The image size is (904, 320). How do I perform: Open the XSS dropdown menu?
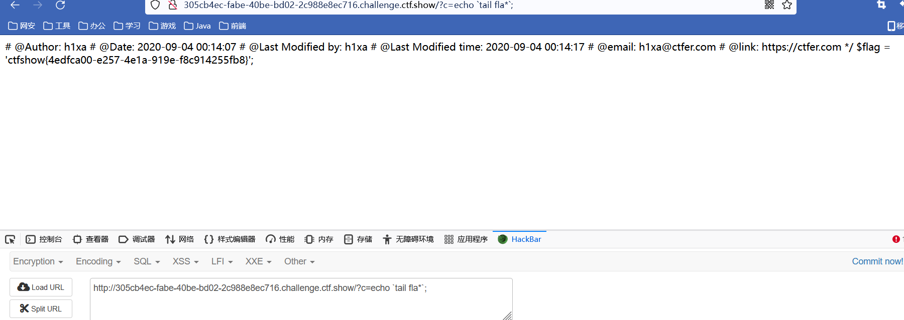click(x=186, y=261)
